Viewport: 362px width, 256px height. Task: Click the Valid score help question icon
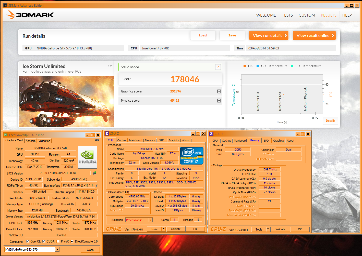tap(218, 67)
